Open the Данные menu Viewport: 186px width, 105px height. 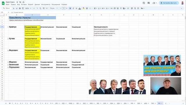point(37,5)
